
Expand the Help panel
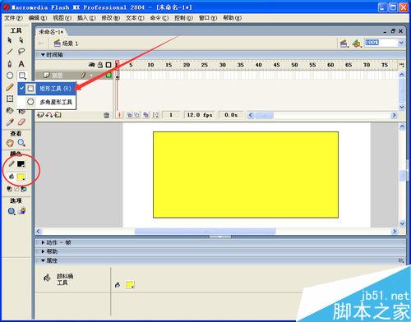pos(43,251)
